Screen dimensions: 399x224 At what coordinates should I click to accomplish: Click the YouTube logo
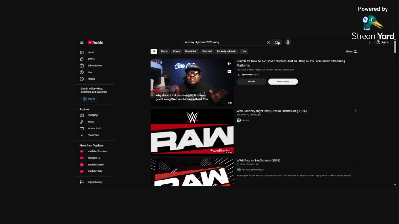[x=95, y=42]
